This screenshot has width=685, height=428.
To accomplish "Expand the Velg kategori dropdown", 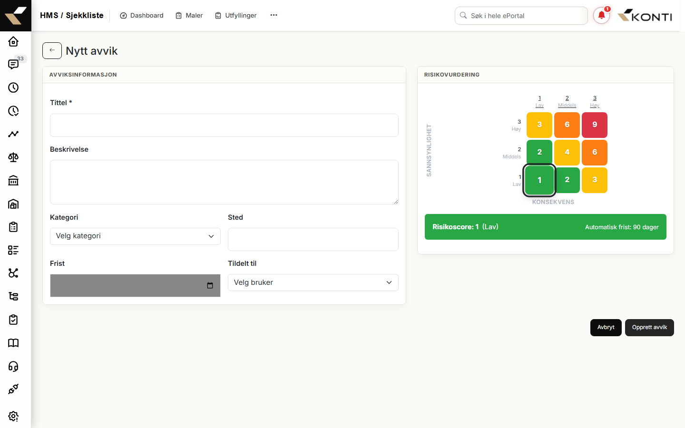I will [x=135, y=236].
